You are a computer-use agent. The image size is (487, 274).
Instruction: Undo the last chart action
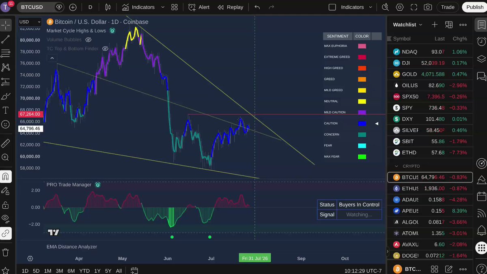[257, 7]
